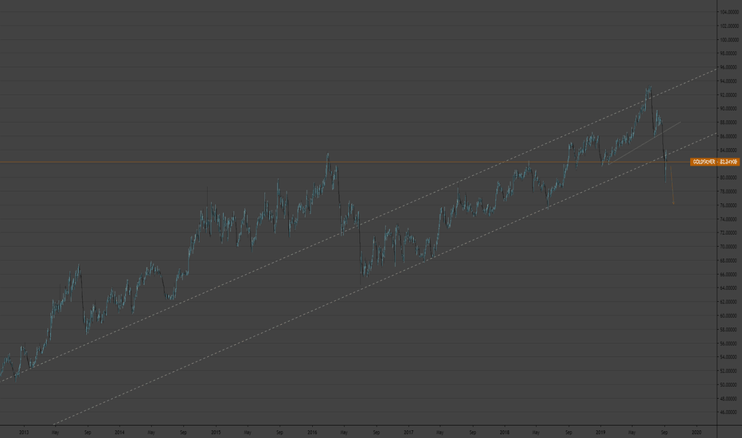Click the 88.00000 price axis label
The image size is (742, 438).
coord(729,122)
